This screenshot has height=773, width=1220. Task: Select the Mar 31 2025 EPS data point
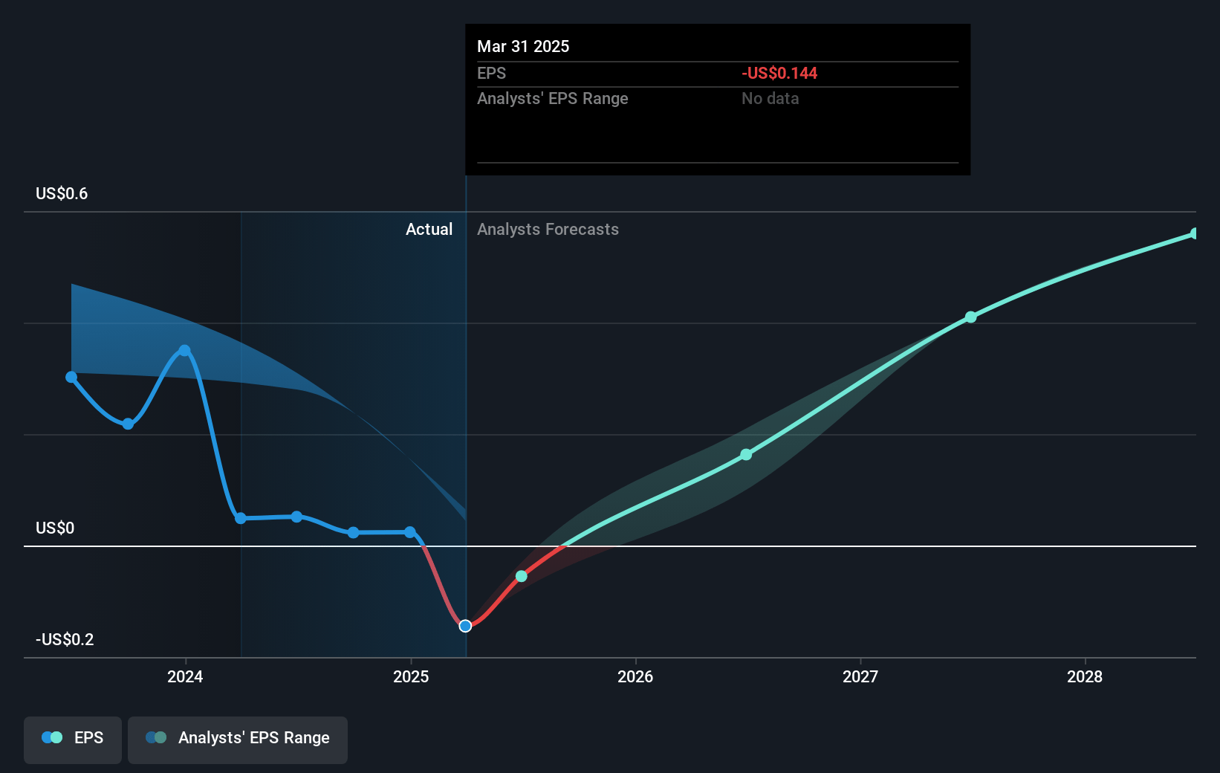(465, 626)
